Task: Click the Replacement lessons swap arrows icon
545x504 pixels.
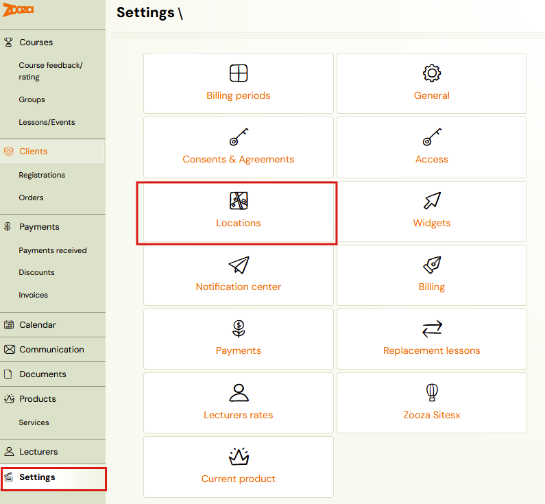Action: pyautogui.click(x=432, y=329)
